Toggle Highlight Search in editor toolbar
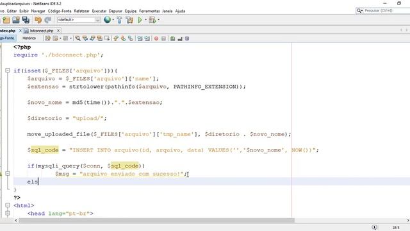Viewport: 410px width, 231px height. [x=100, y=38]
